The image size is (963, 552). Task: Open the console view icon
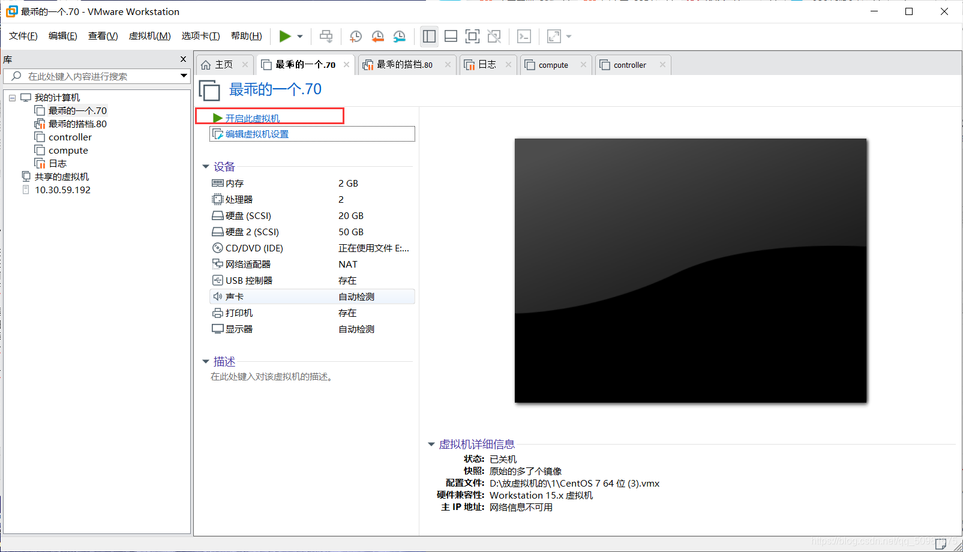coord(524,37)
